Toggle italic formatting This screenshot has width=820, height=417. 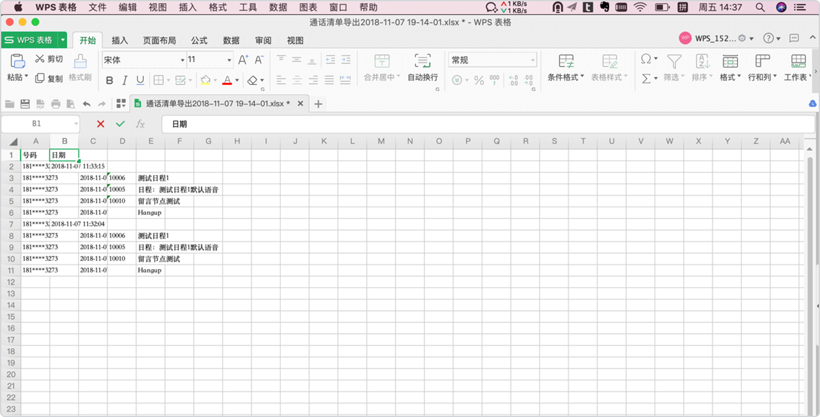tap(125, 80)
